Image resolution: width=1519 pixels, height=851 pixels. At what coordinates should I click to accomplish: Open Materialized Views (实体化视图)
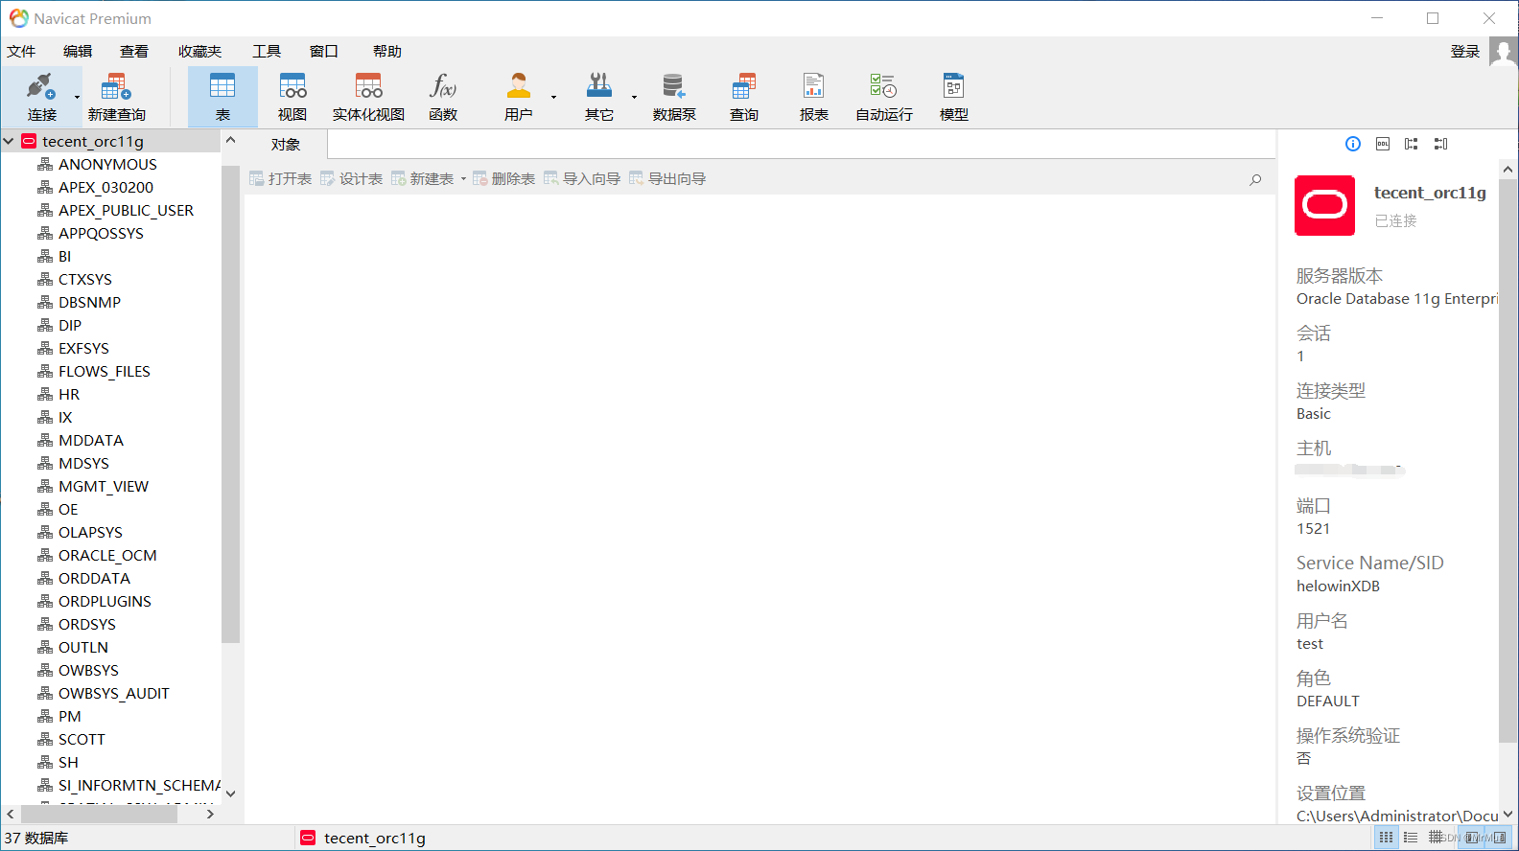click(x=368, y=97)
